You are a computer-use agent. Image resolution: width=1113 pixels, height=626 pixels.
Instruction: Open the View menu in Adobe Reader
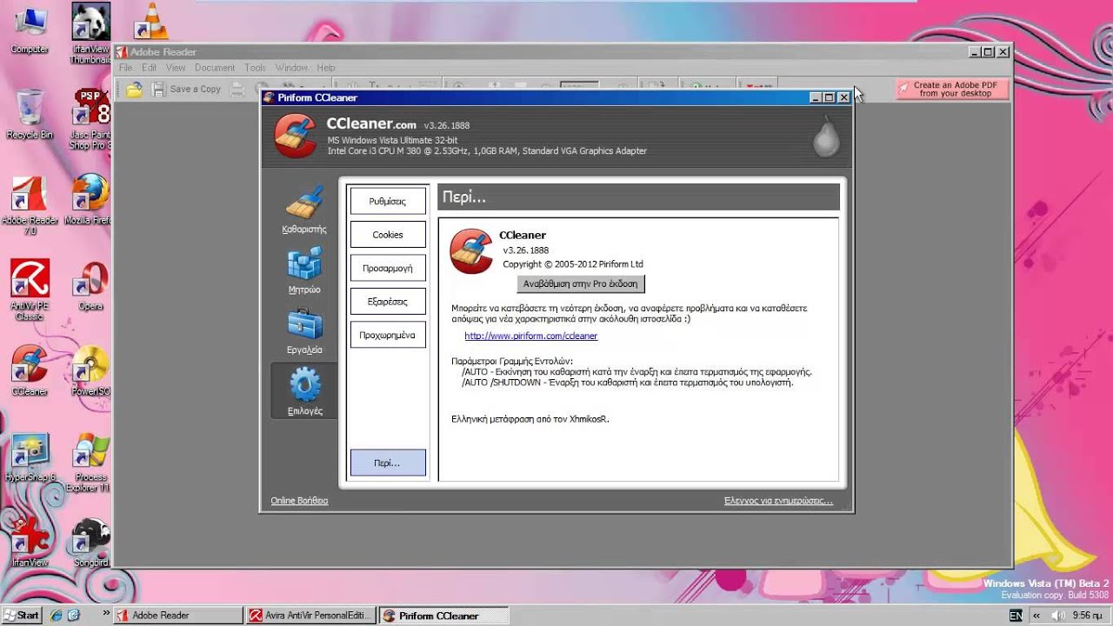(176, 68)
